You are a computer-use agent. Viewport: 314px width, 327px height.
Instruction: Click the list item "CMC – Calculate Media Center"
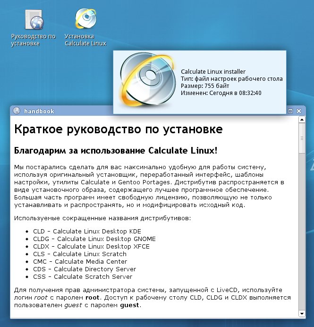click(x=80, y=261)
